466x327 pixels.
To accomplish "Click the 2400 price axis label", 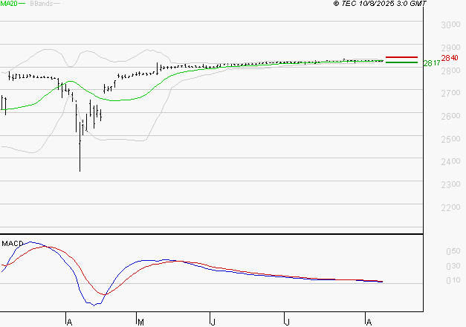I will click(450, 161).
